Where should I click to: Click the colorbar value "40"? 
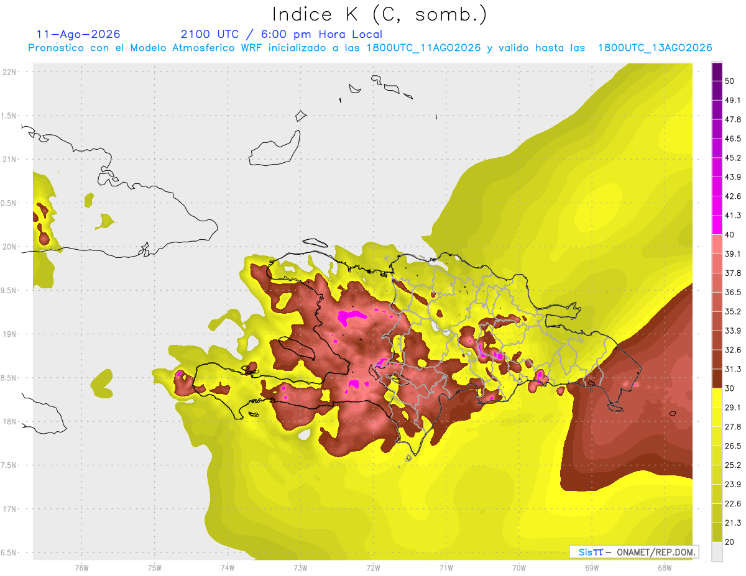[730, 235]
